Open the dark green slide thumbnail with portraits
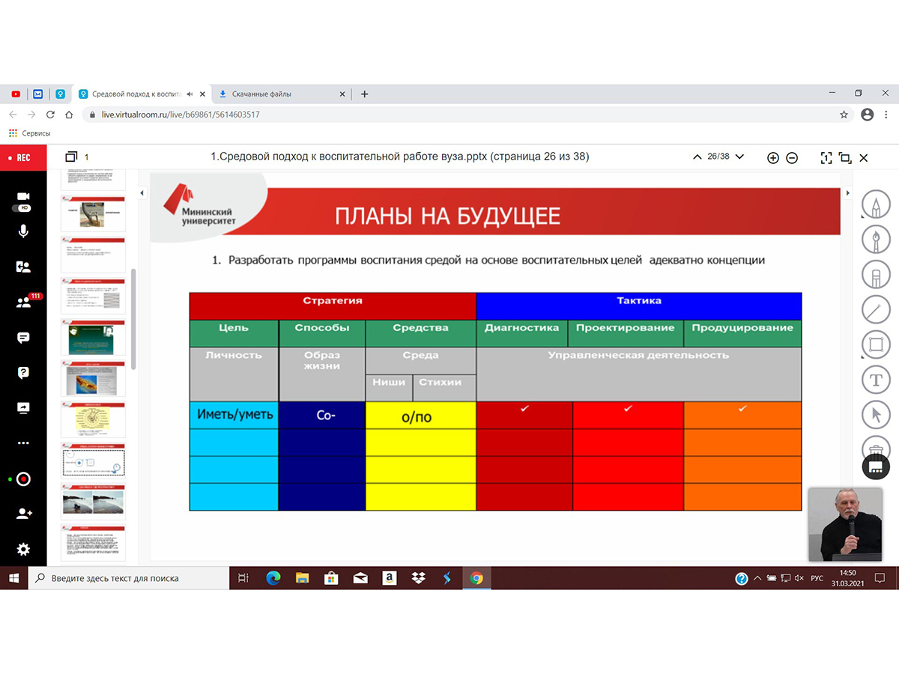This screenshot has width=899, height=674. pos(93,337)
